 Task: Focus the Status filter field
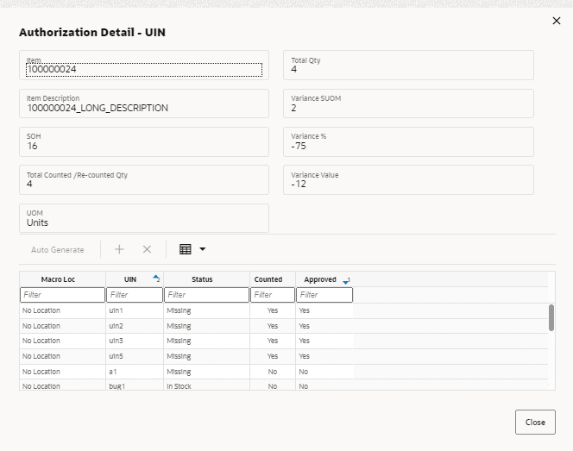[206, 295]
